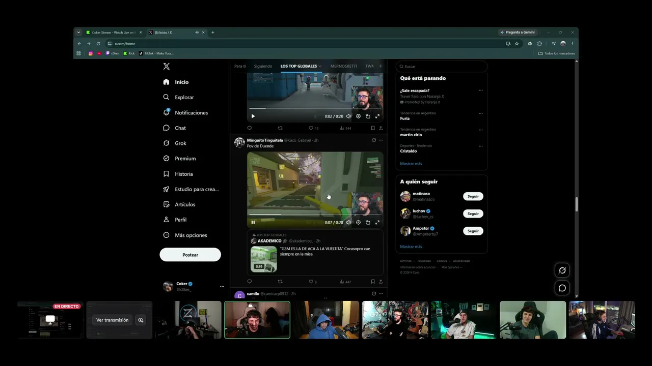Switch to the Para ti tab

240,66
